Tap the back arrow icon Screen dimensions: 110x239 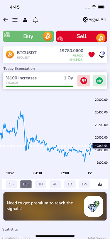pyautogui.click(x=6, y=20)
